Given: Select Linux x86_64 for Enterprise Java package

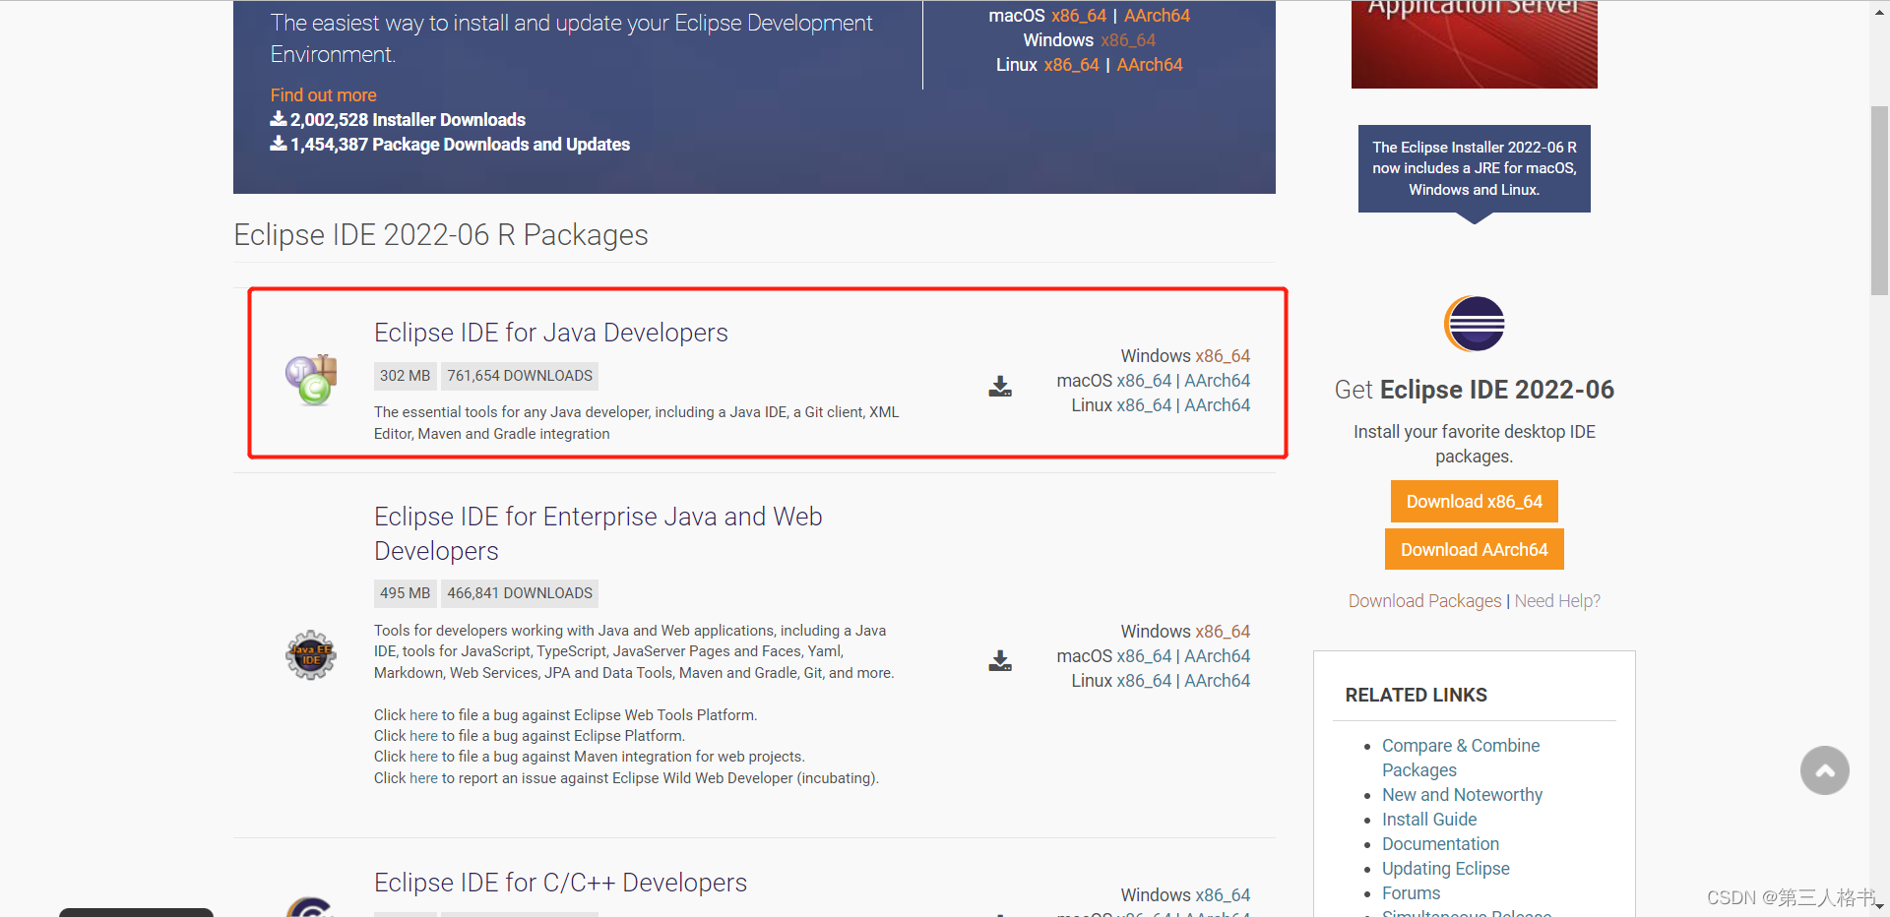Looking at the screenshot, I should (x=1144, y=681).
